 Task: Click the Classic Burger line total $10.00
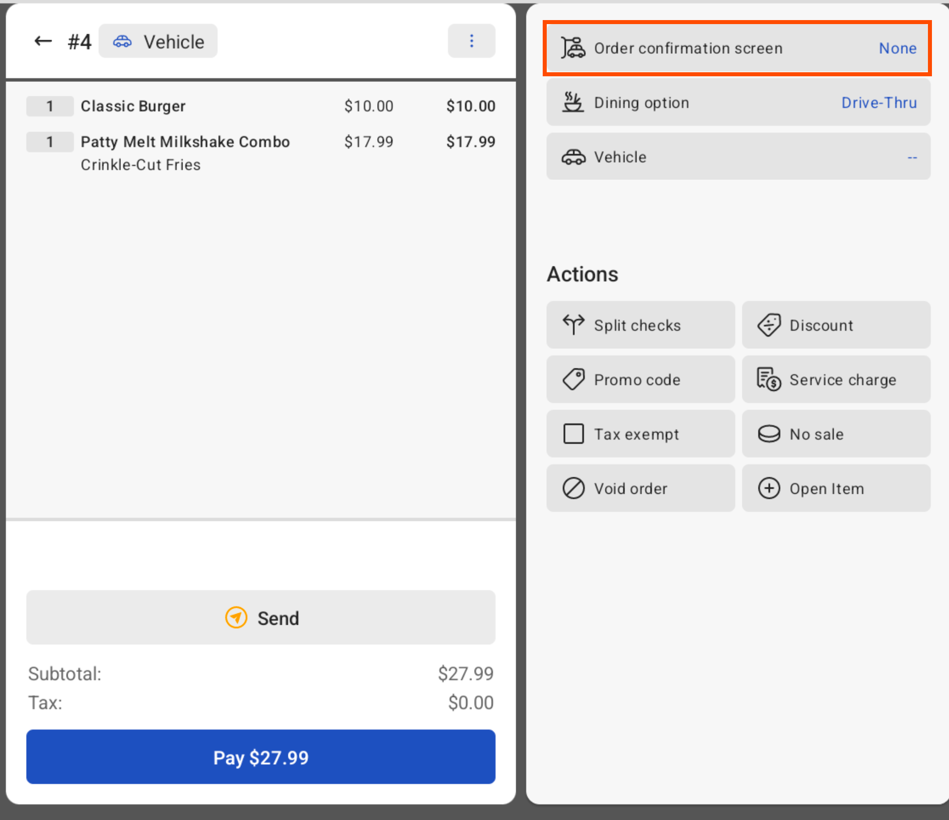coord(470,106)
